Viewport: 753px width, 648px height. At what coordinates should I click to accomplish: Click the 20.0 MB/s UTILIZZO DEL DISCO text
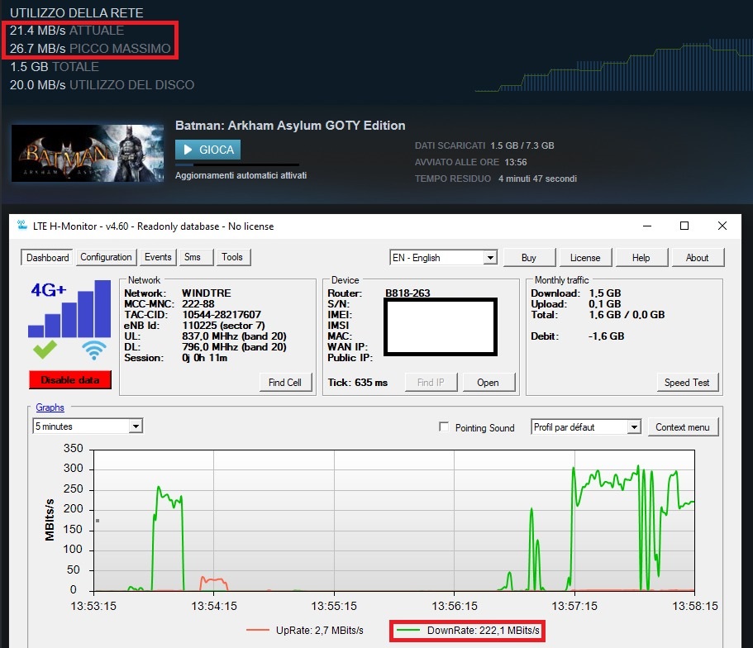click(102, 85)
